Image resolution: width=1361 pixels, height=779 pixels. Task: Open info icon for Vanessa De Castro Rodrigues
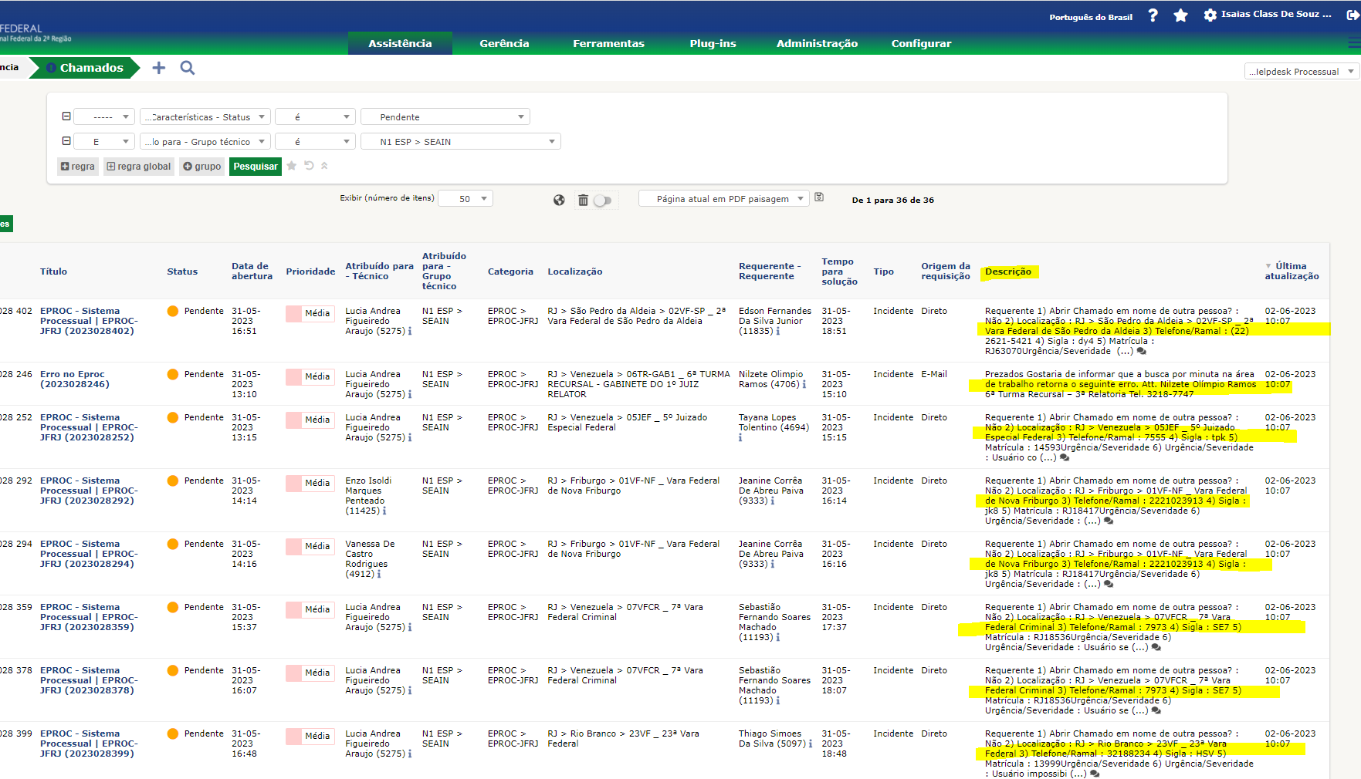[x=379, y=574]
